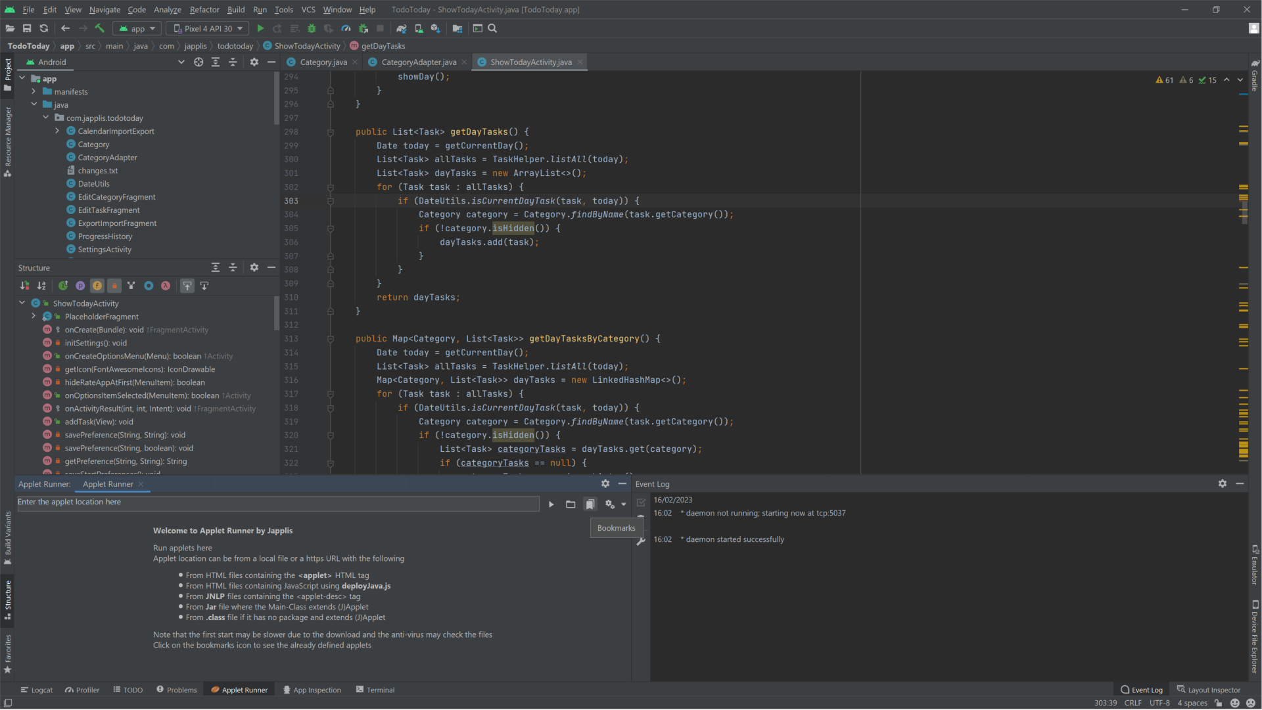The image size is (1262, 710).
Task: Toggle Show Fields filter in Structure
Action: (97, 286)
